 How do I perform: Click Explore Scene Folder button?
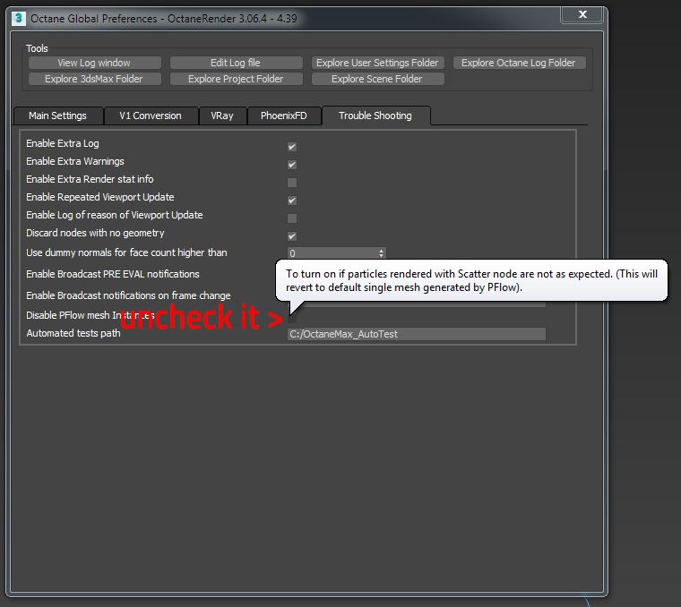click(377, 79)
